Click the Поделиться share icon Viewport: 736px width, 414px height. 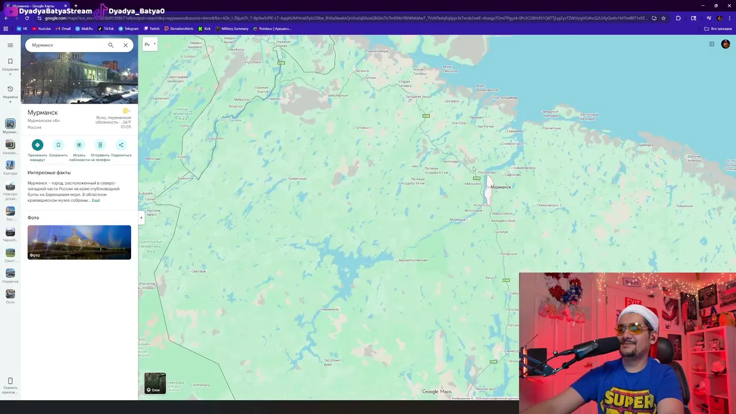(121, 145)
